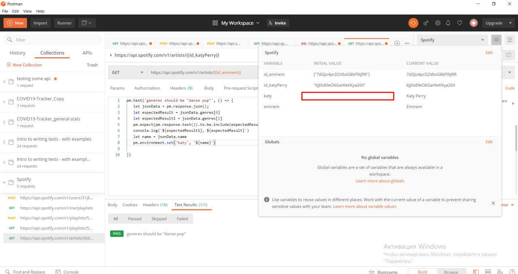Expand the testing some api collection
The height and width of the screenshot is (274, 518).
pos(4,82)
